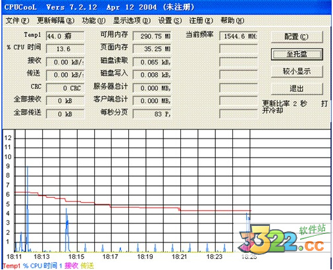The height and width of the screenshot is (270, 333).
Task: Click the 配置(C) button
Action: 297,37
